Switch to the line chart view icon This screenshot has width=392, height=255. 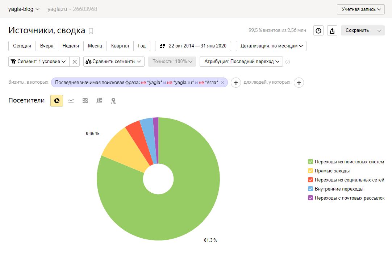(71, 101)
